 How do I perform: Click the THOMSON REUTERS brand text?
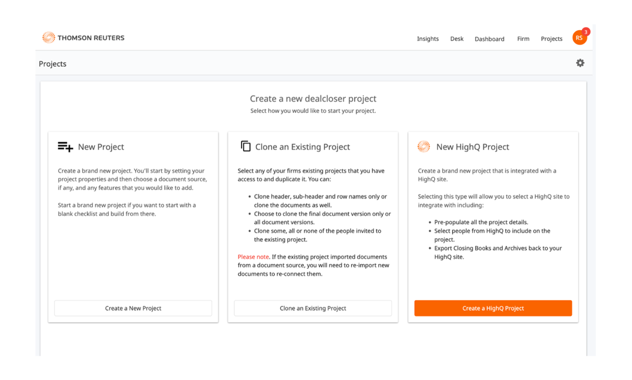pos(91,38)
